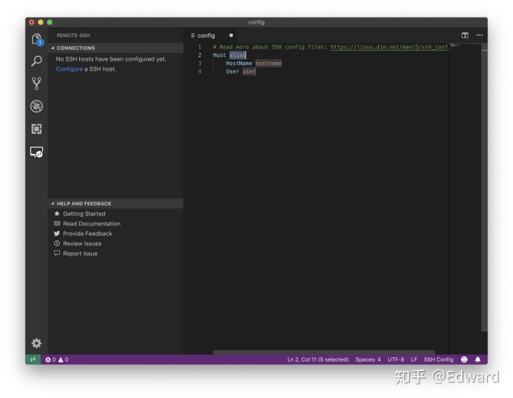This screenshot has height=398, width=513.
Task: Open Review Issues item
Action: coord(82,243)
